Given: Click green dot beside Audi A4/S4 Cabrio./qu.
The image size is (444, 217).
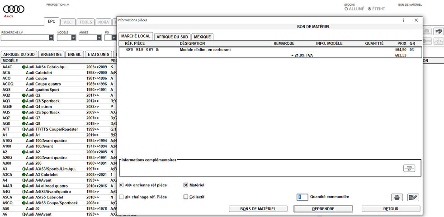Looking at the screenshot, I should 24,67.
